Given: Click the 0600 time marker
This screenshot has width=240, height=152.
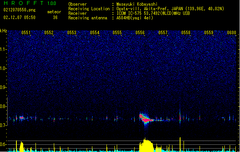Looking at the screenshot, I should click(232, 33).
